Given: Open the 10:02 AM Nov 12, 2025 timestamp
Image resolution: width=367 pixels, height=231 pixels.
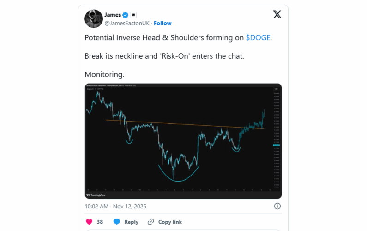Looking at the screenshot, I should [x=115, y=206].
